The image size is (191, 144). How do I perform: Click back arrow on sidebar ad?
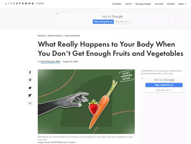click(142, 79)
